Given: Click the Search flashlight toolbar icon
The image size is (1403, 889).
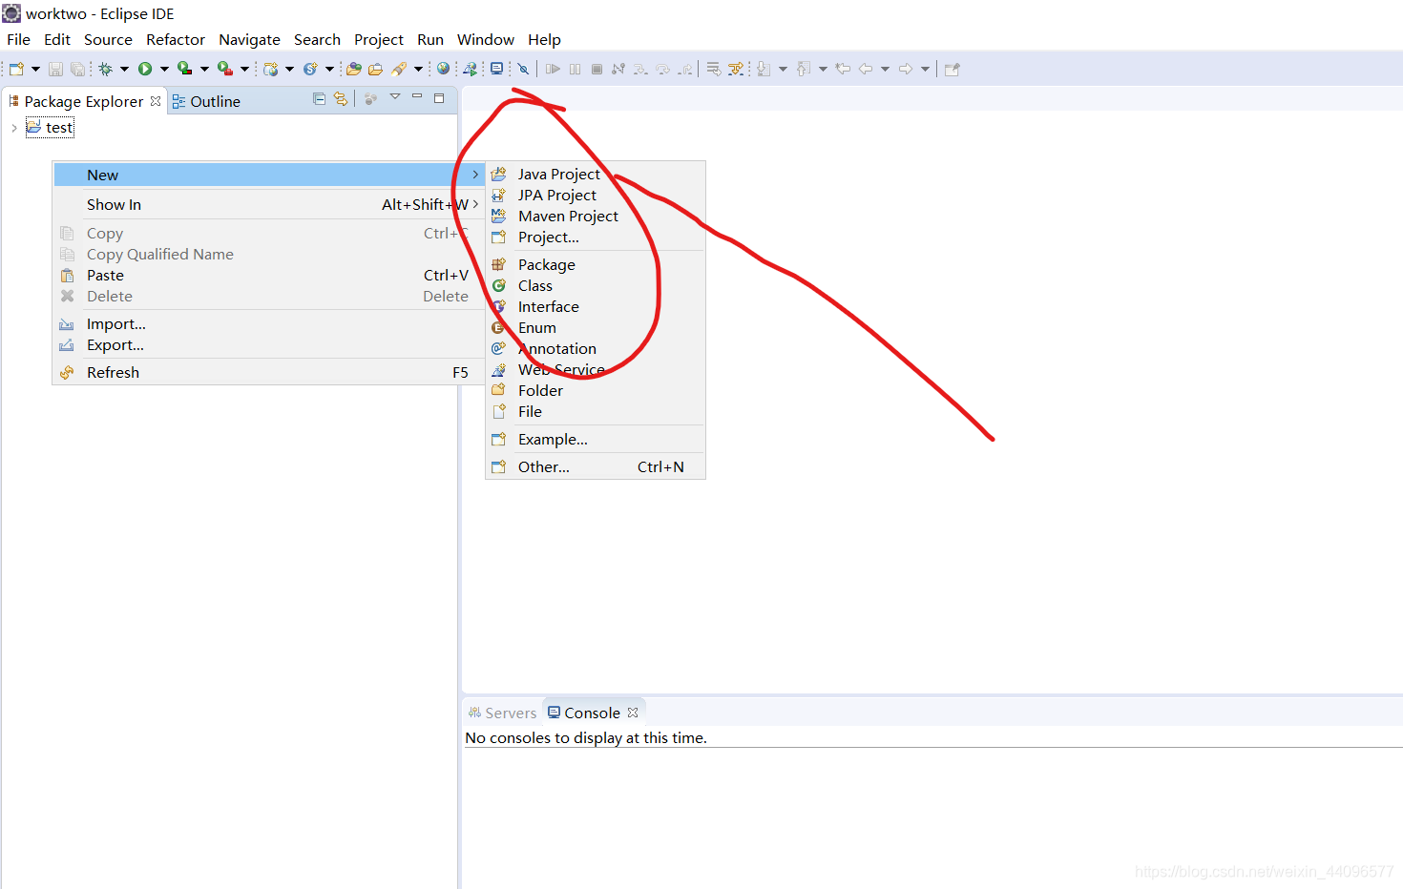Looking at the screenshot, I should pyautogui.click(x=398, y=69).
